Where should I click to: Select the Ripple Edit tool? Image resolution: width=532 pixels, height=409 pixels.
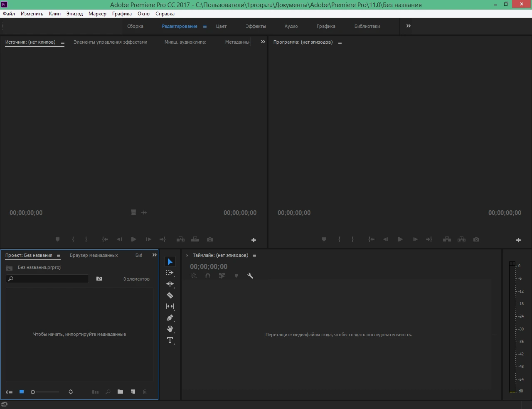click(x=170, y=284)
